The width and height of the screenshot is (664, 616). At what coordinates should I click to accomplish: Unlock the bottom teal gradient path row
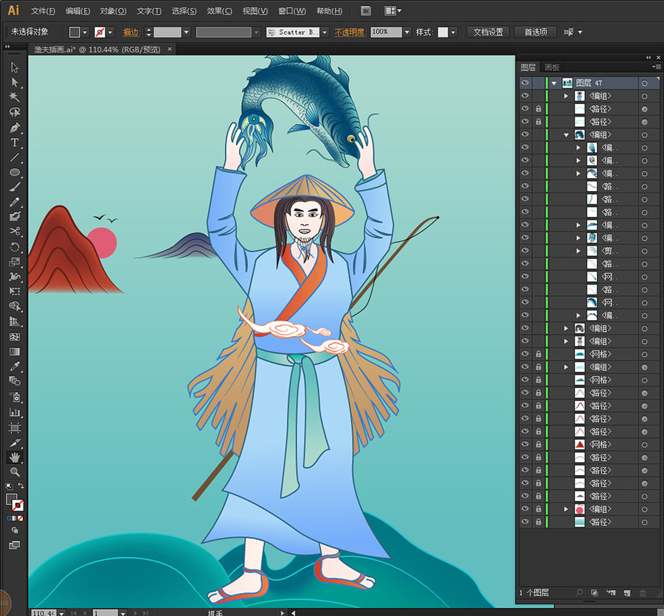(539, 522)
